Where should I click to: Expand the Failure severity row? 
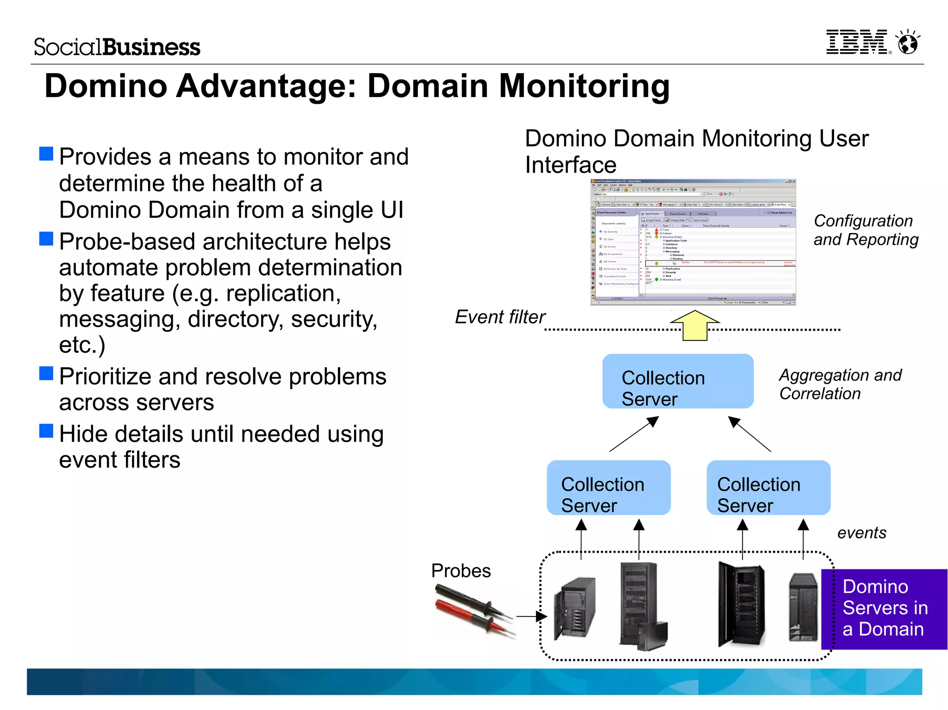click(x=661, y=234)
